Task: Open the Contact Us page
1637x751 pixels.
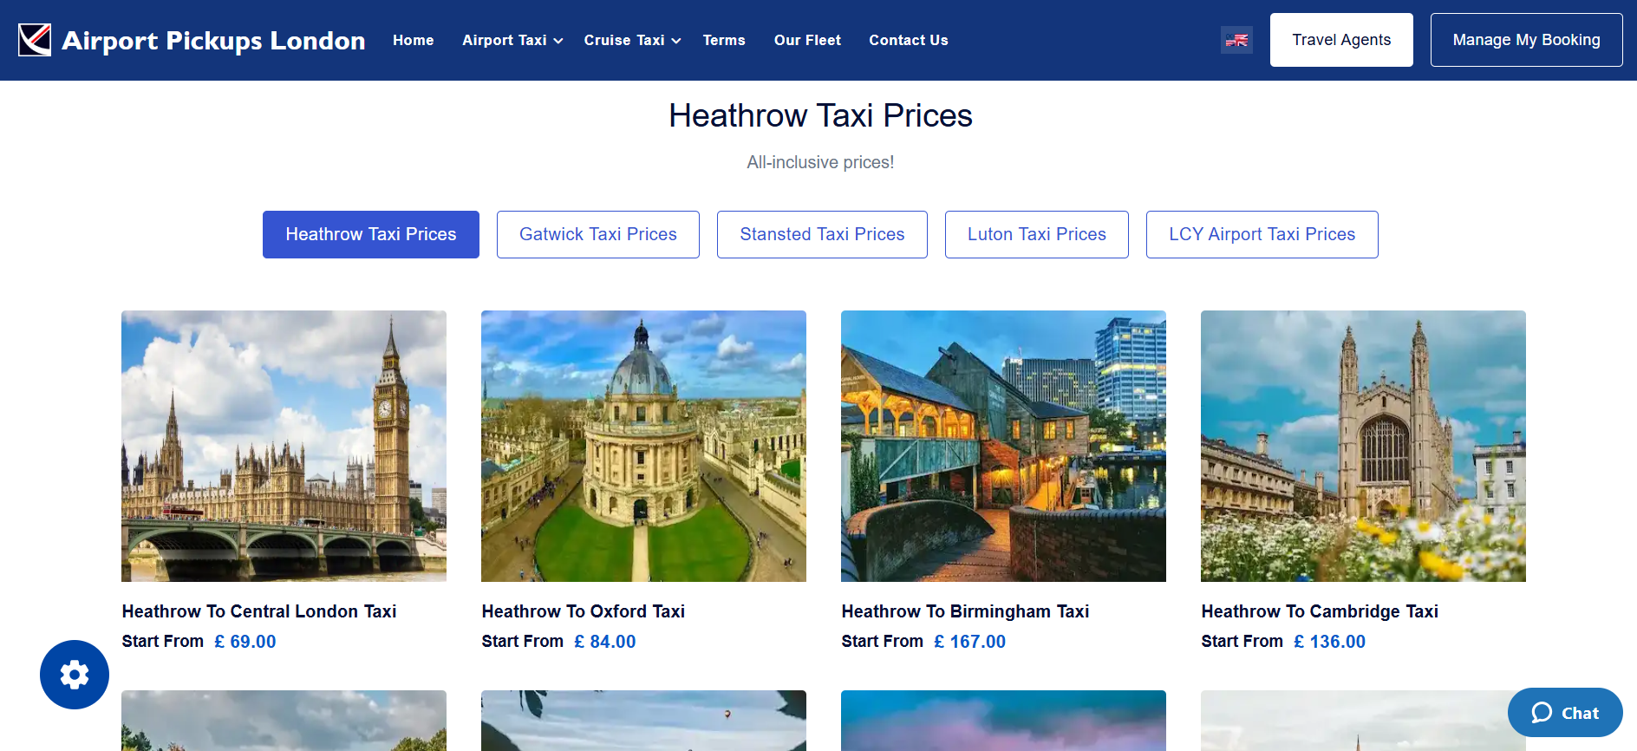Action: click(909, 40)
